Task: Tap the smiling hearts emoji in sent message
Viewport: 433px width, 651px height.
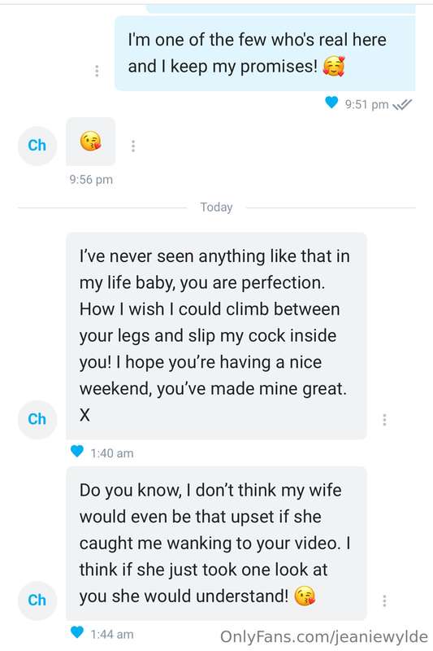Action: click(x=334, y=67)
